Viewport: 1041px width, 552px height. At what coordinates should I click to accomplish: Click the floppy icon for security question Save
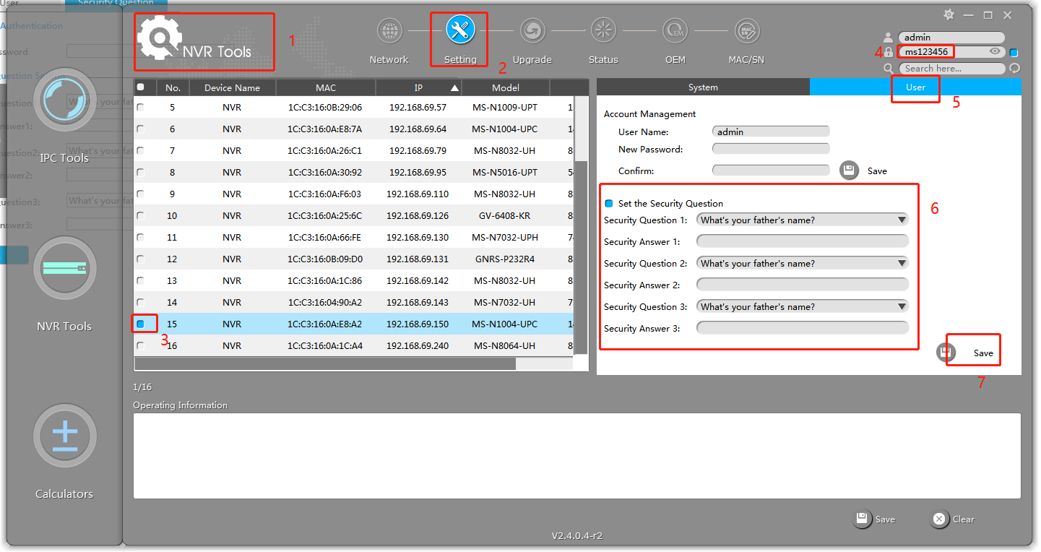click(x=946, y=352)
